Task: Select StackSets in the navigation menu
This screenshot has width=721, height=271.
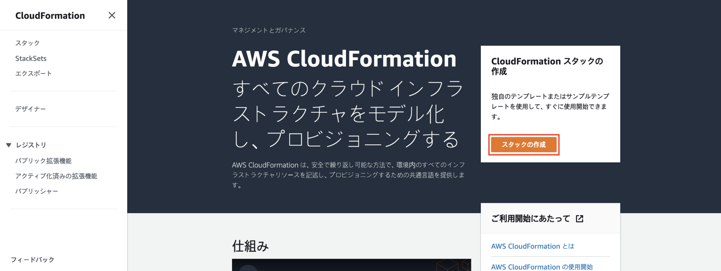Action: tap(31, 58)
